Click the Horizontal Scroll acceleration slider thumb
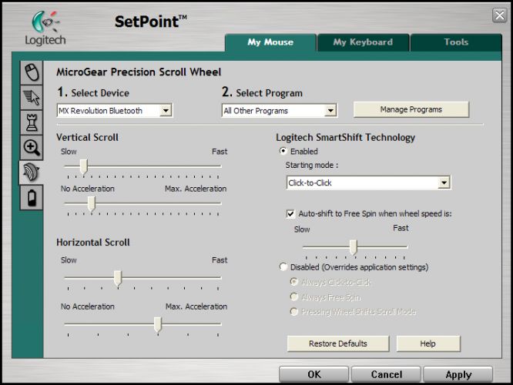This screenshot has width=513, height=385. click(x=158, y=325)
